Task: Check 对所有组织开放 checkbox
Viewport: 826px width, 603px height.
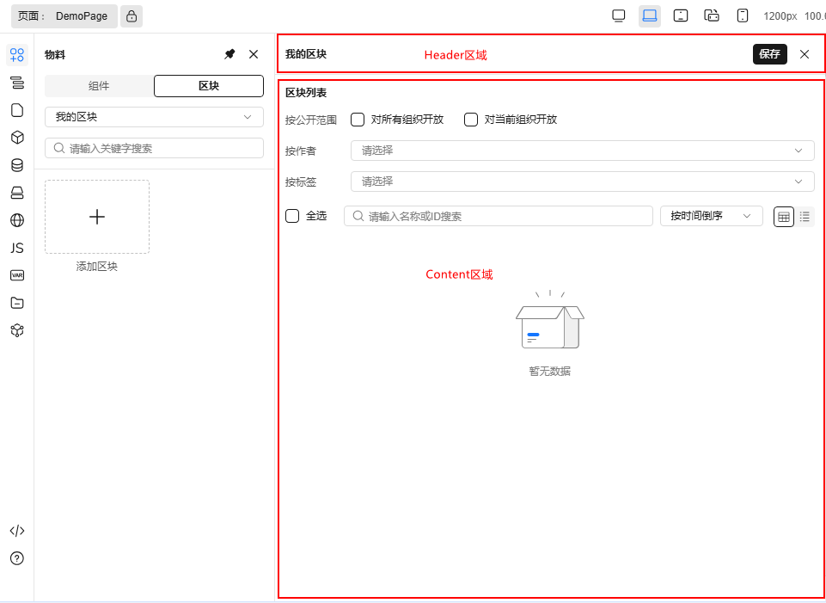Action: click(x=357, y=120)
